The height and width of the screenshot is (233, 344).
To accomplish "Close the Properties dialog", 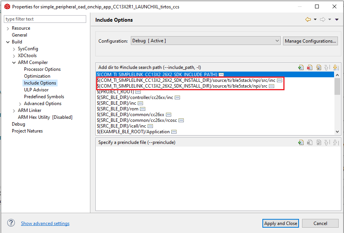I will (x=334, y=6).
